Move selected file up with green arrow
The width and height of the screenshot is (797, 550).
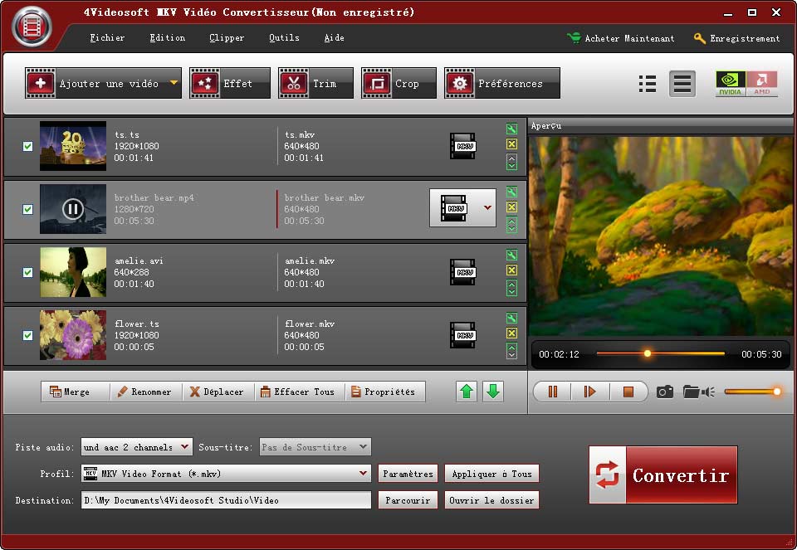click(467, 392)
